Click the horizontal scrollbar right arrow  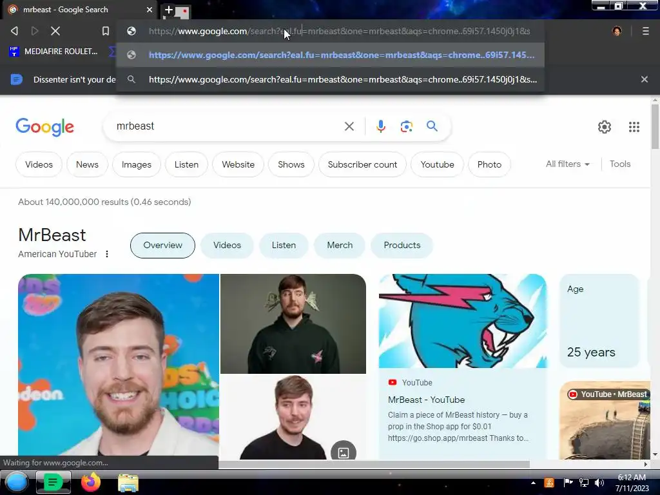click(645, 464)
